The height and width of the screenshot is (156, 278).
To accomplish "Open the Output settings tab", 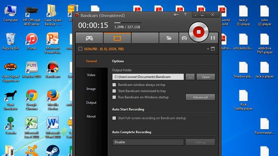I will 91,103.
